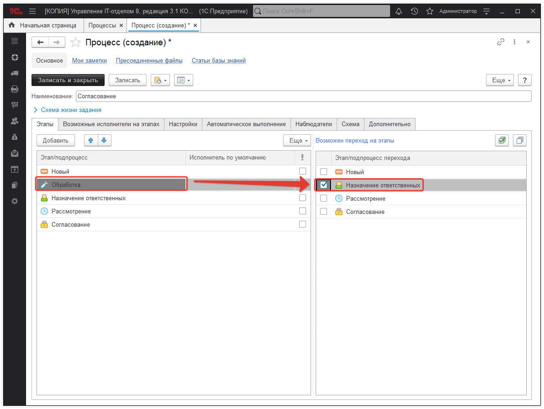This screenshot has height=409, width=544.
Task: Untick the Назначение ответственных transition checkbox
Action: [x=324, y=185]
